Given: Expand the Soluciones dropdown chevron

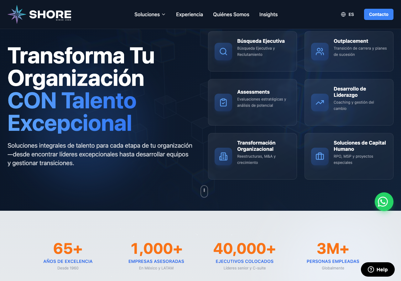Looking at the screenshot, I should (x=164, y=14).
